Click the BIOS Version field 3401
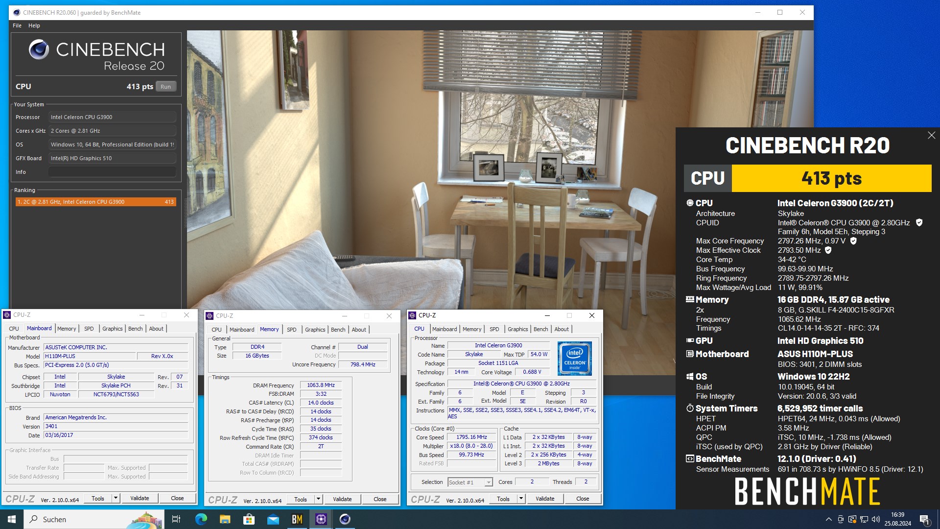The height and width of the screenshot is (529, 940). click(116, 427)
